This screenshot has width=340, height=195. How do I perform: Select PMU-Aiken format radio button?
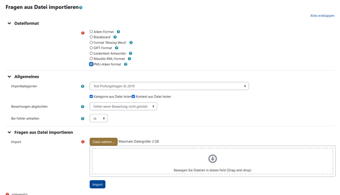(91, 64)
